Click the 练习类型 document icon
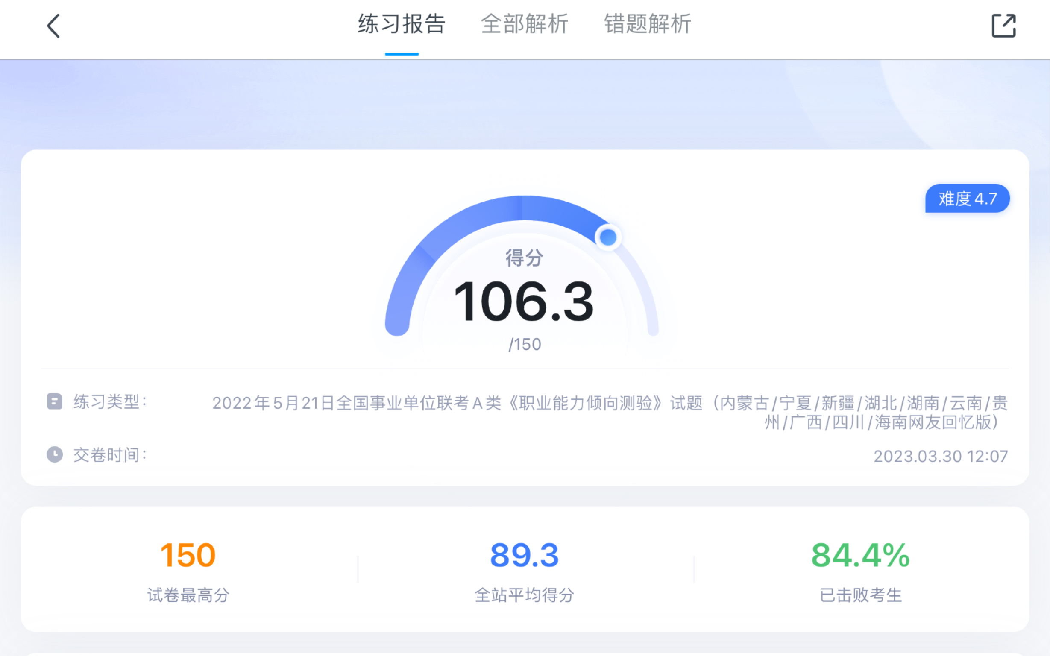The height and width of the screenshot is (656, 1050). click(x=55, y=401)
